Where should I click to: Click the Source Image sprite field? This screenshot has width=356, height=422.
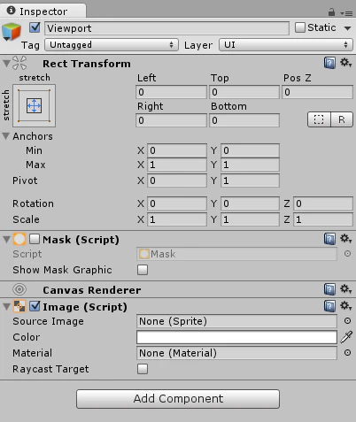point(236,321)
